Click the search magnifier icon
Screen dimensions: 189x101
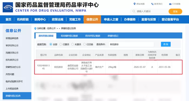click(134, 11)
